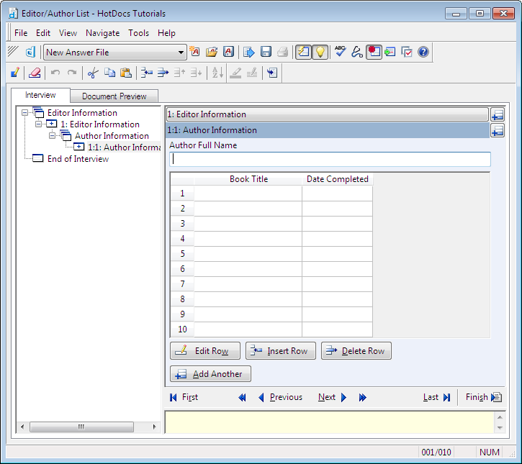Click the Edit Template pencil icon

pos(15,73)
